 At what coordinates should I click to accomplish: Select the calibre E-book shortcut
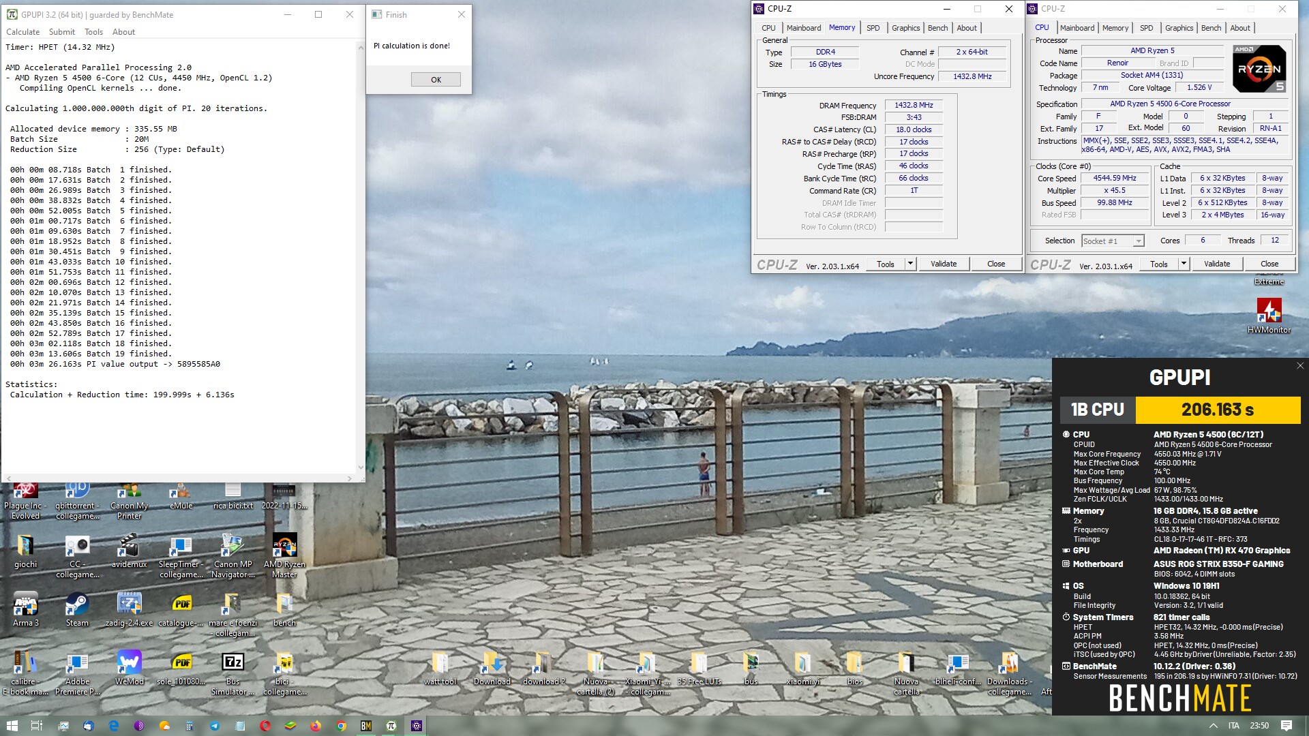point(26,673)
